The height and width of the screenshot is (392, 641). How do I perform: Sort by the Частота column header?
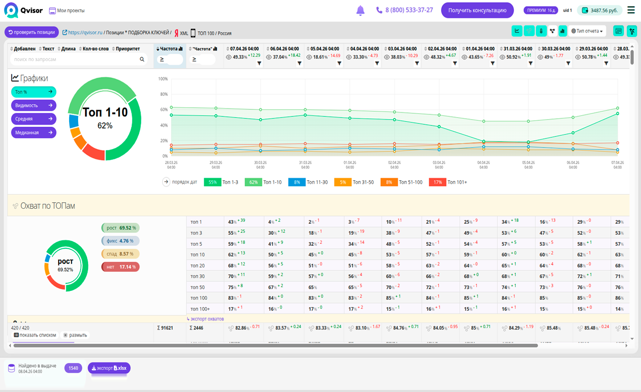pyautogui.click(x=169, y=49)
